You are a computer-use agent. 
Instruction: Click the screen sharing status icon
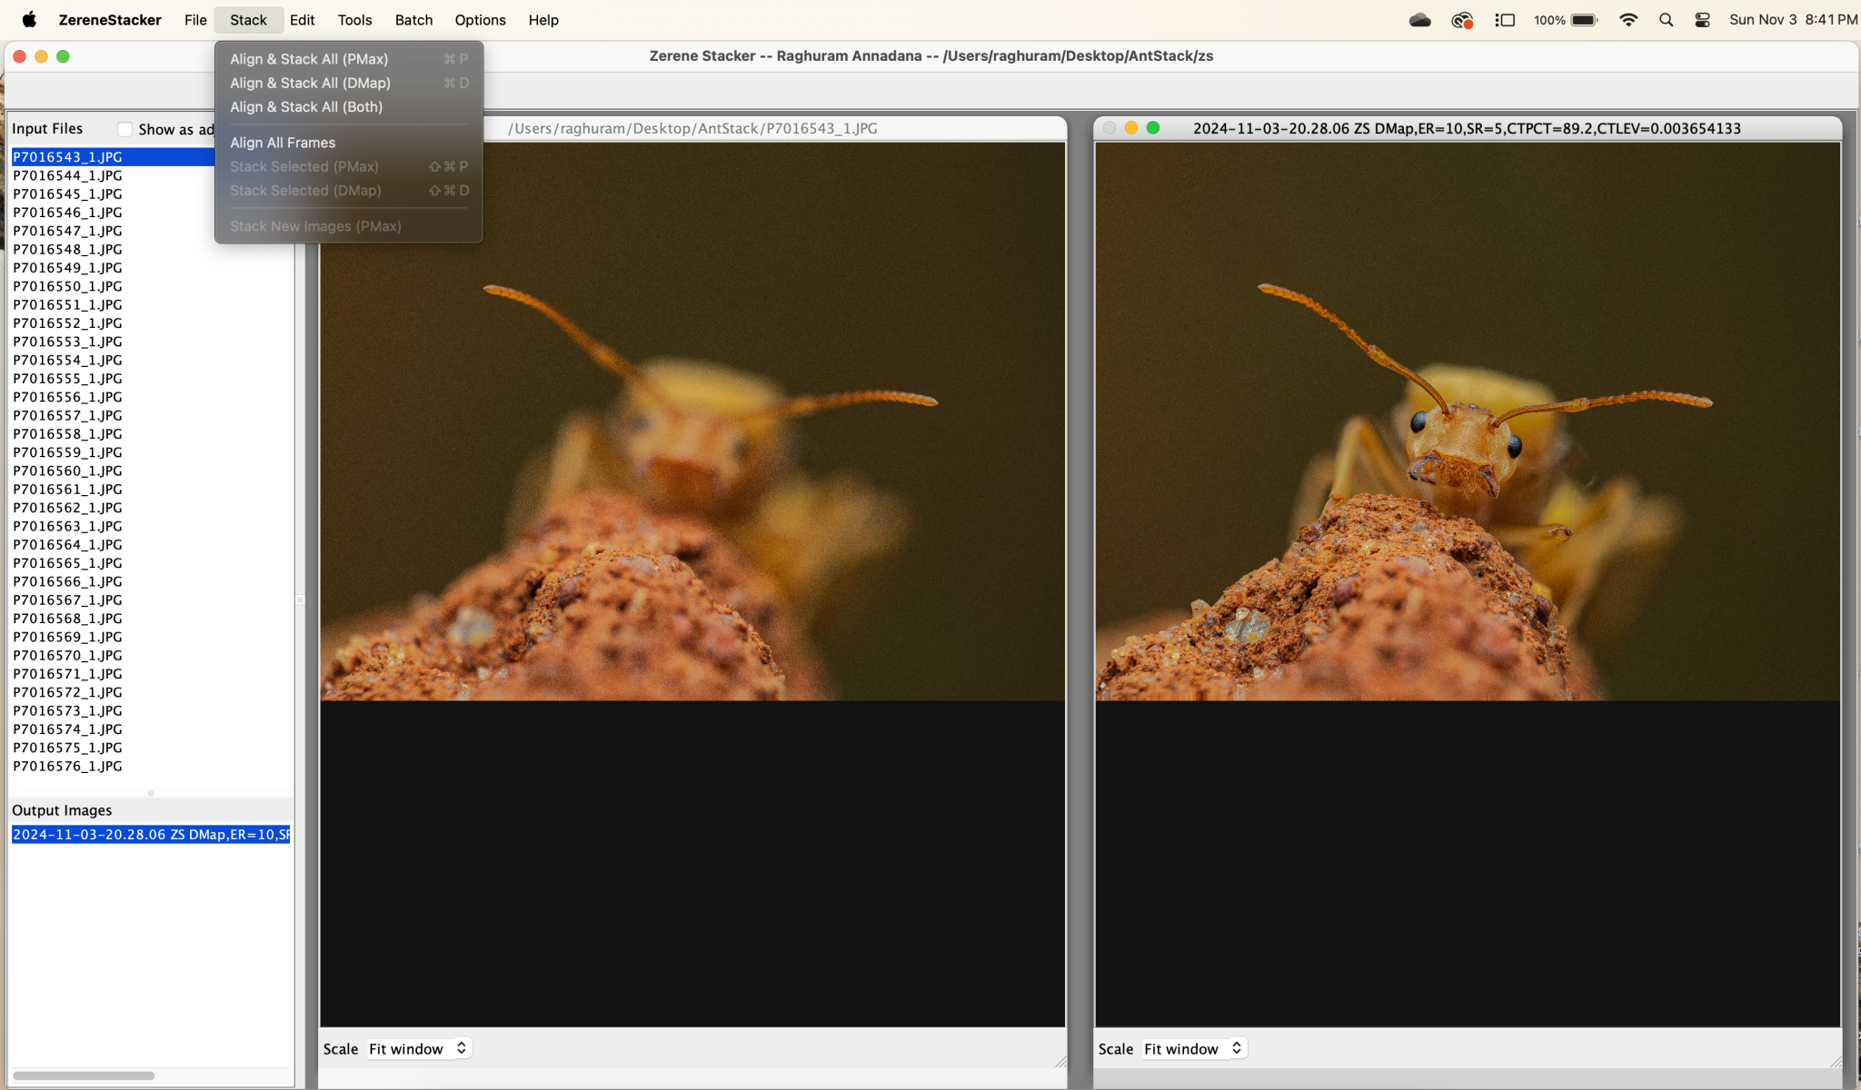pyautogui.click(x=1463, y=19)
